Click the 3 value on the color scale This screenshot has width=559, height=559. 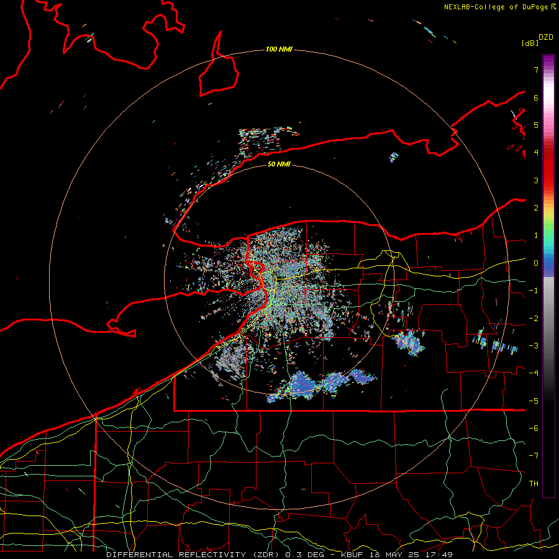click(536, 180)
